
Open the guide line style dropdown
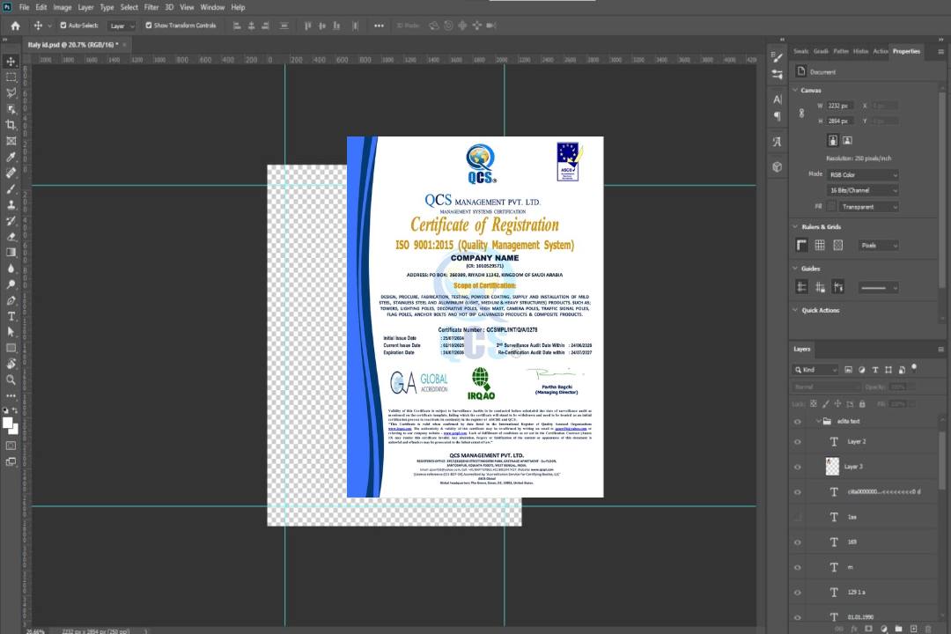point(879,288)
